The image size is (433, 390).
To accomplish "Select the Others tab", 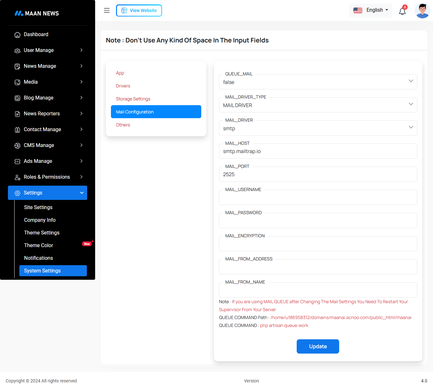I will (123, 125).
